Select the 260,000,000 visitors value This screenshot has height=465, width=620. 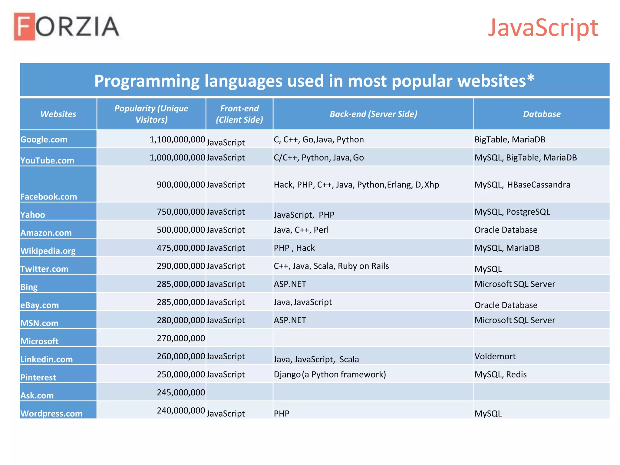click(181, 356)
